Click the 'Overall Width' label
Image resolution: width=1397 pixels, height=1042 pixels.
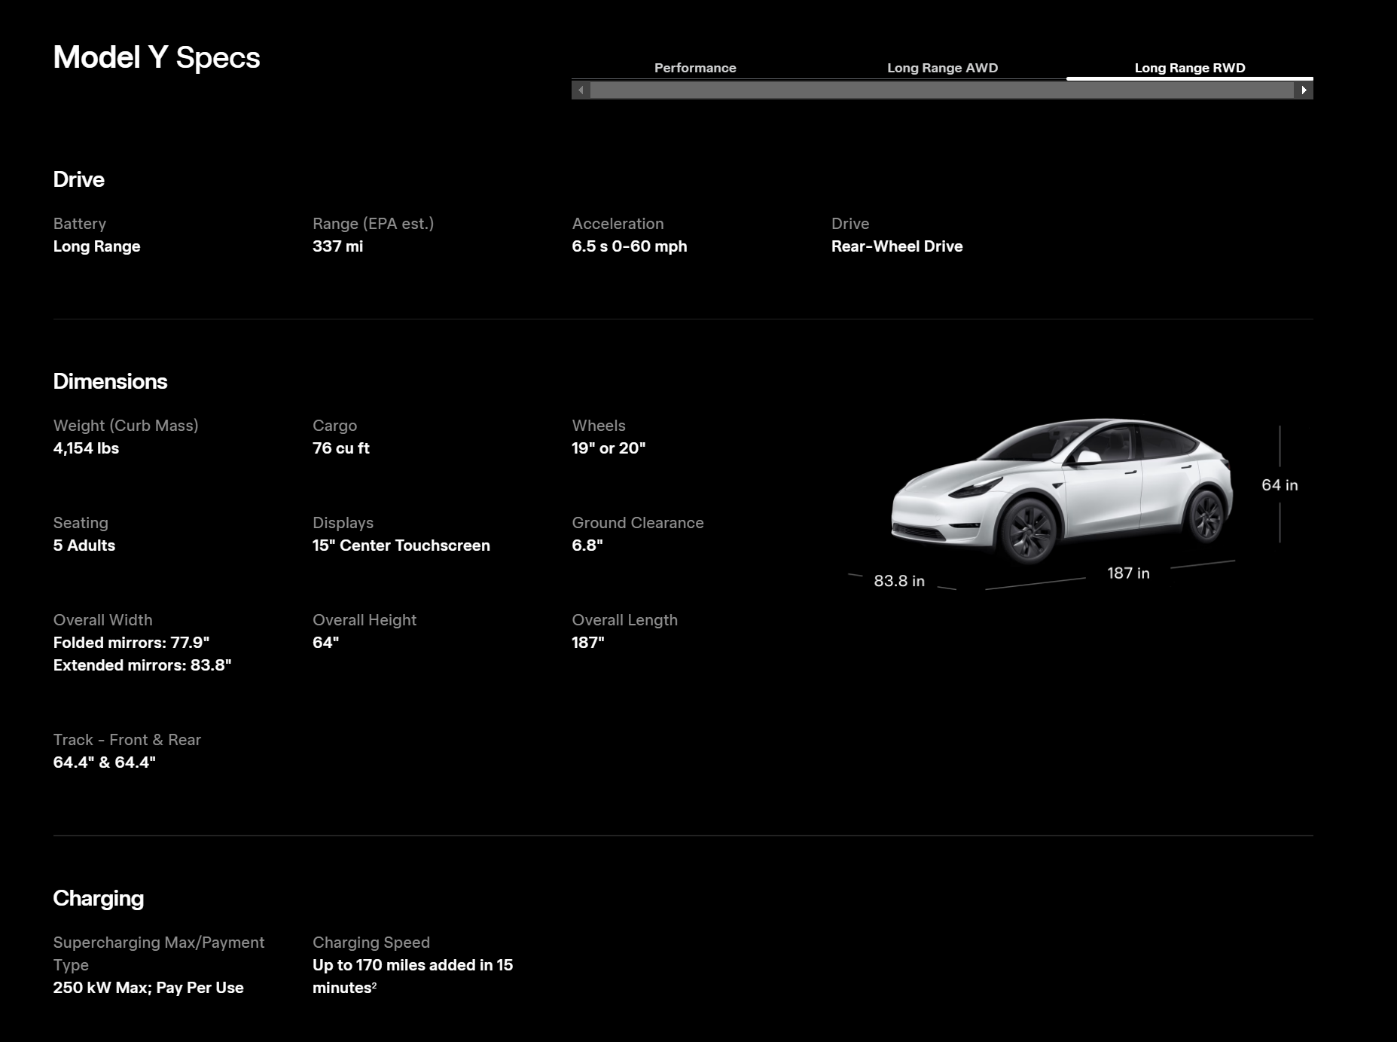click(102, 620)
